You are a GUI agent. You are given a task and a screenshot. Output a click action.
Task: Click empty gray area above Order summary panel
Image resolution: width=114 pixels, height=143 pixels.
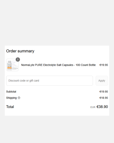(x=57, y=23)
